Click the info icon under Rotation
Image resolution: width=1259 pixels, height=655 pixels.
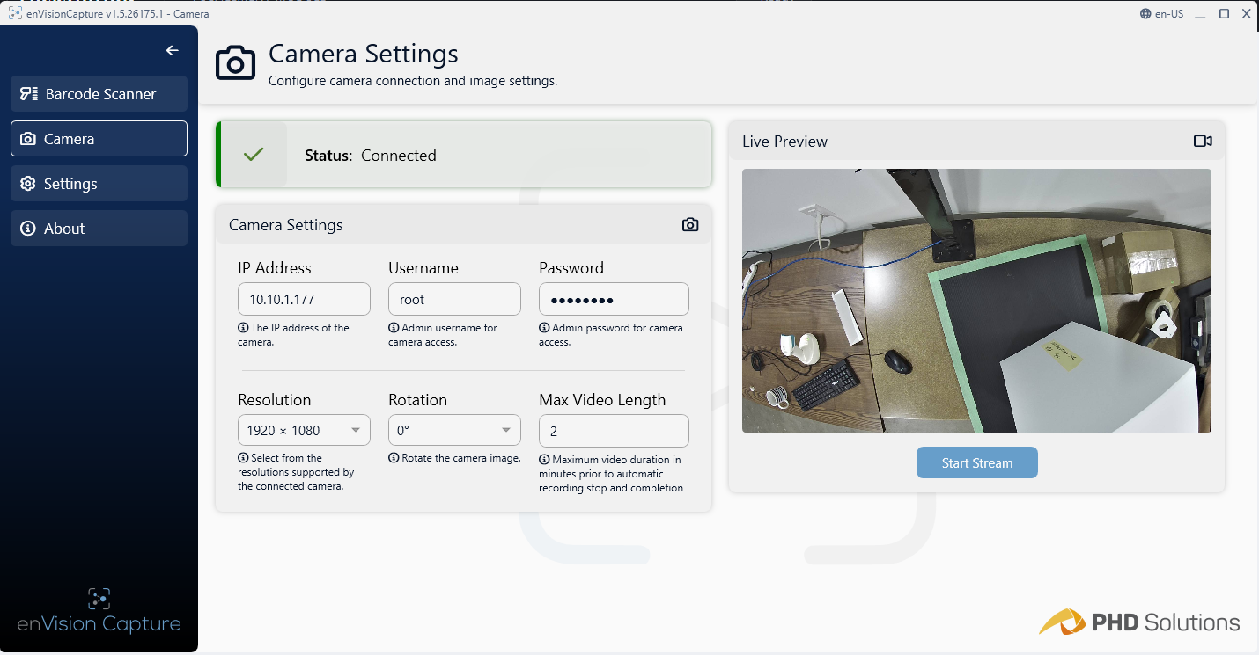[x=394, y=458]
